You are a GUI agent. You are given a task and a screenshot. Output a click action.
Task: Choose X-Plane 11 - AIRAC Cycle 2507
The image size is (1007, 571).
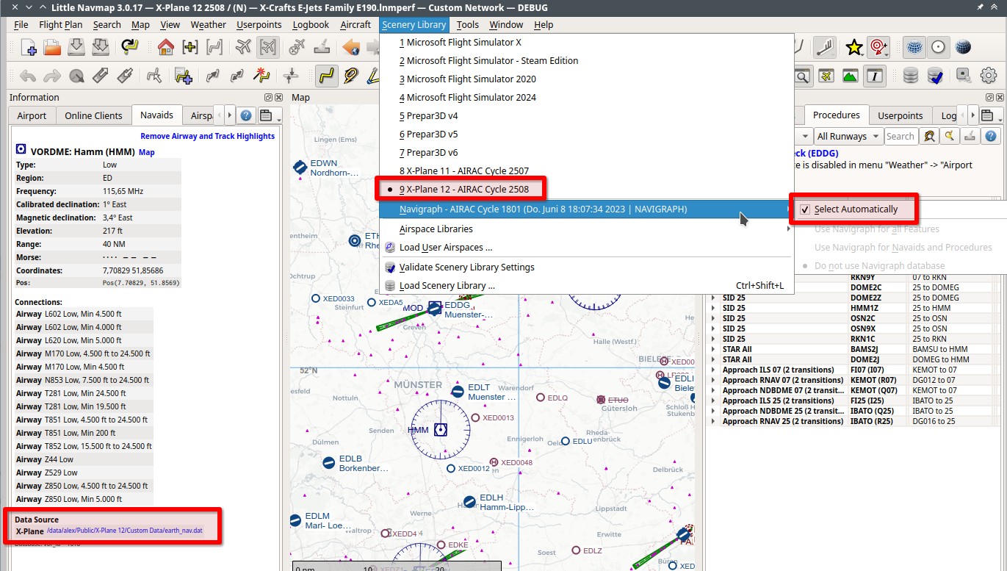463,170
